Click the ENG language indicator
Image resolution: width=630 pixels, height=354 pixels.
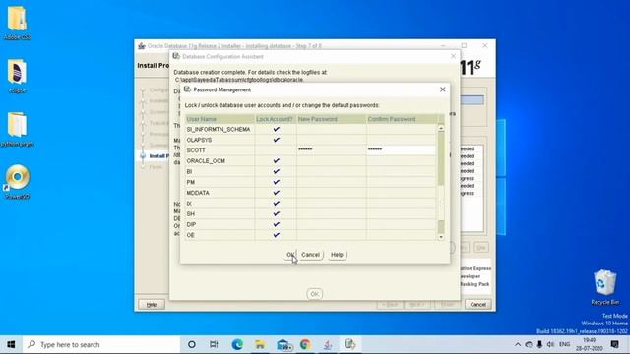click(x=564, y=344)
